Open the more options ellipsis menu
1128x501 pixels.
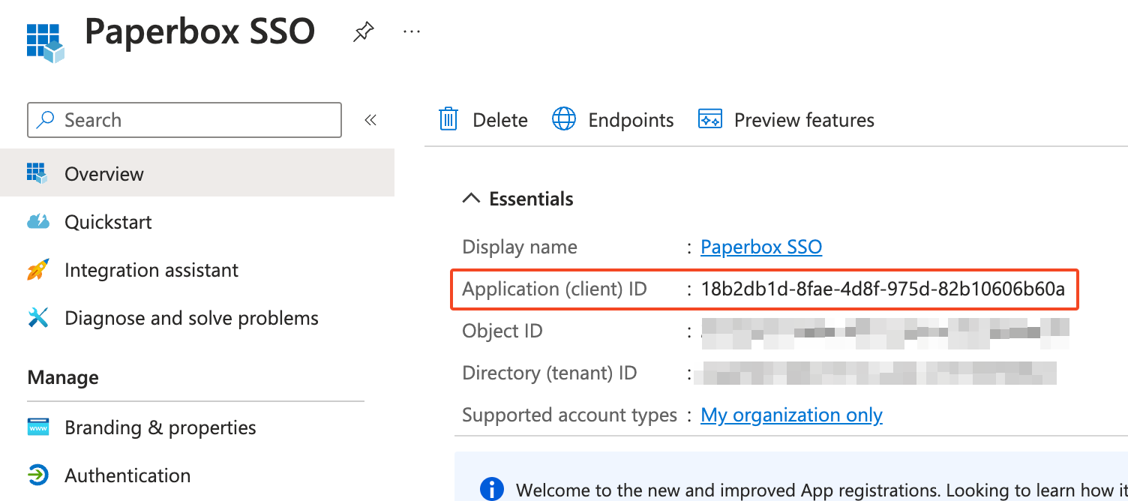click(x=411, y=31)
